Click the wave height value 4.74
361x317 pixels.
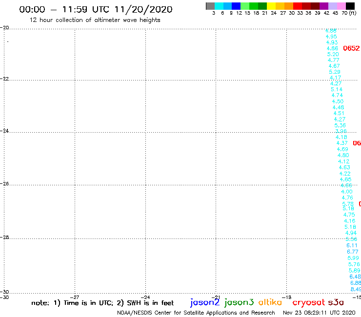coord(337,95)
